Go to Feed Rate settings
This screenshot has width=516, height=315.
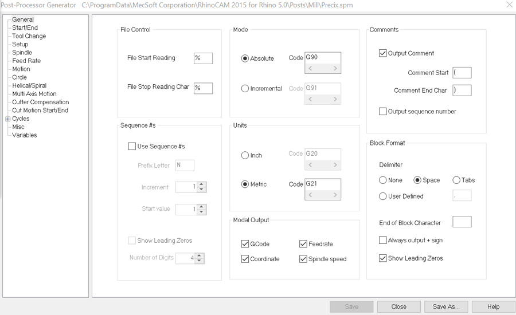[26, 61]
